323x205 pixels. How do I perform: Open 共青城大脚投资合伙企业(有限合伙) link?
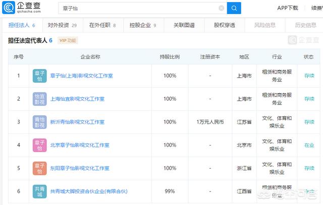(89, 191)
